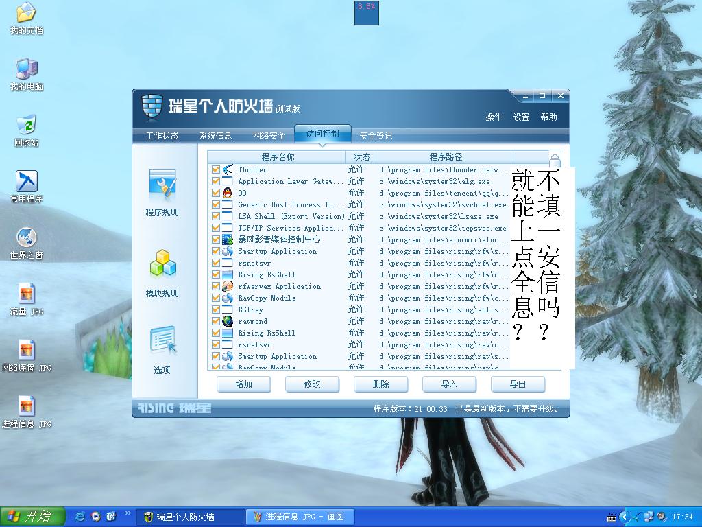The image size is (702, 527).
Task: Switch to 工作状态 tab
Action: coord(162,136)
